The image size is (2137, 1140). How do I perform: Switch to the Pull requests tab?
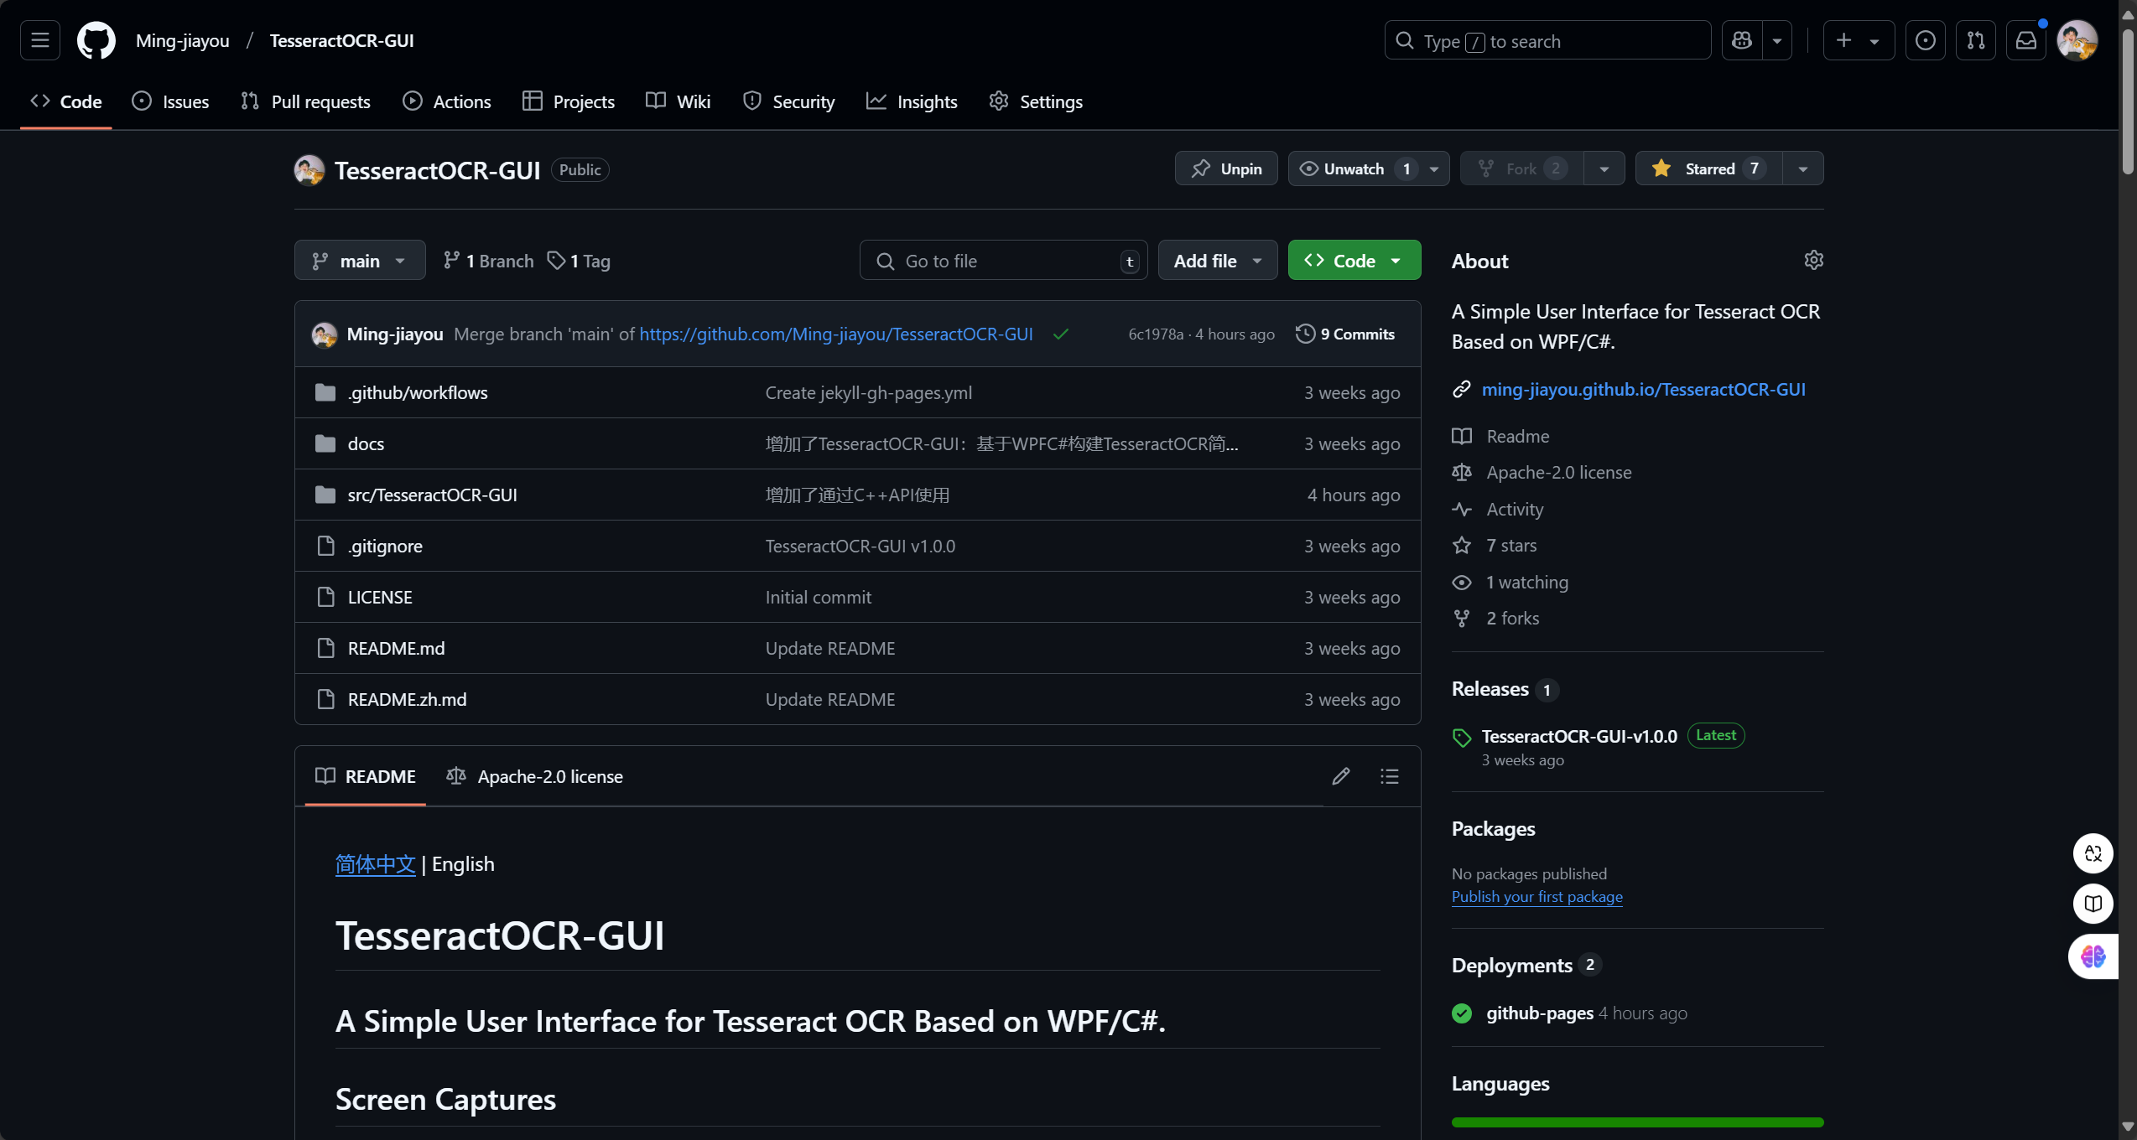tap(305, 101)
